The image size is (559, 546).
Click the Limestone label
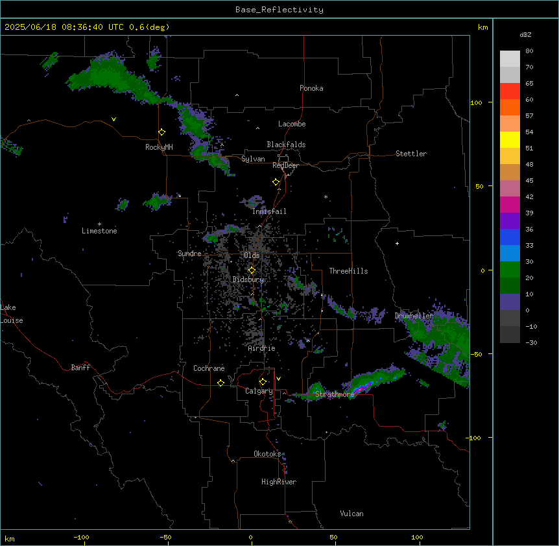99,231
